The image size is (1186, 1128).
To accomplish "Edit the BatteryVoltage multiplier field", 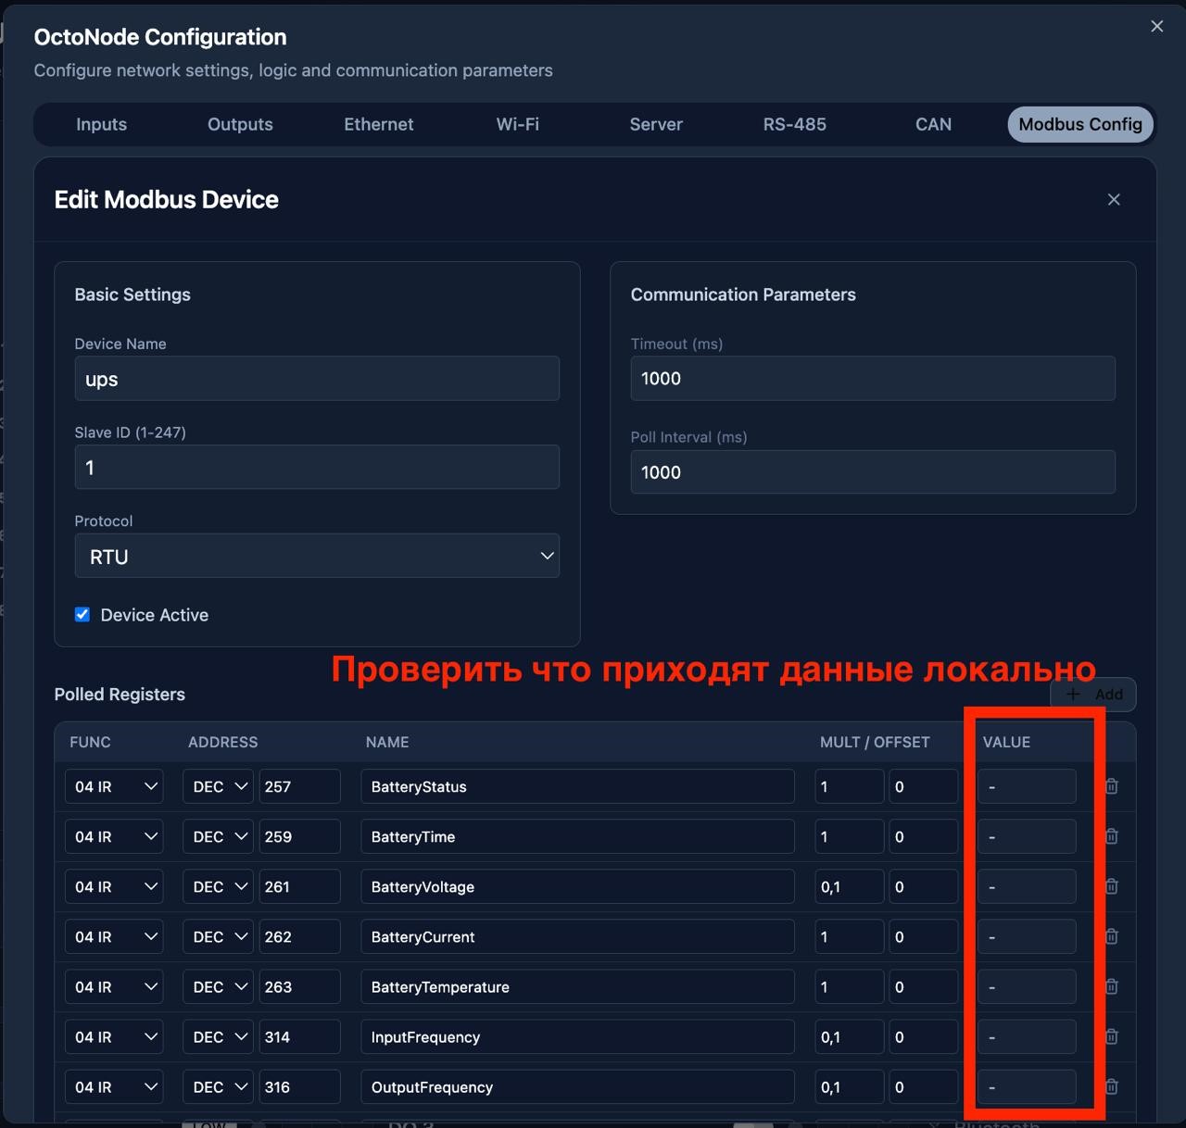I will 849,887.
